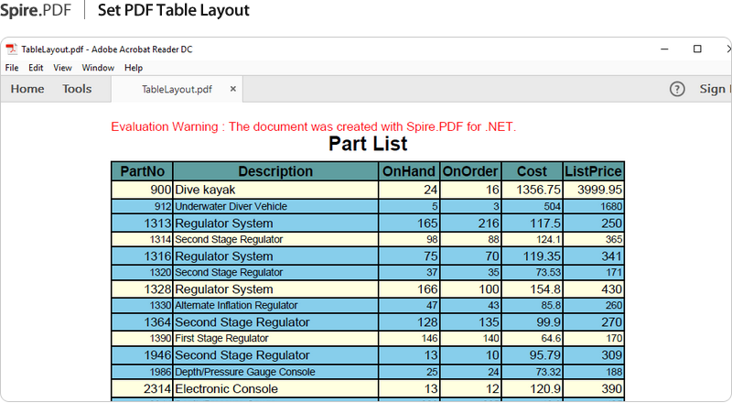Viewport: 732px width, 403px height.
Task: Click the PDF file icon in title bar
Action: pyautogui.click(x=12, y=49)
